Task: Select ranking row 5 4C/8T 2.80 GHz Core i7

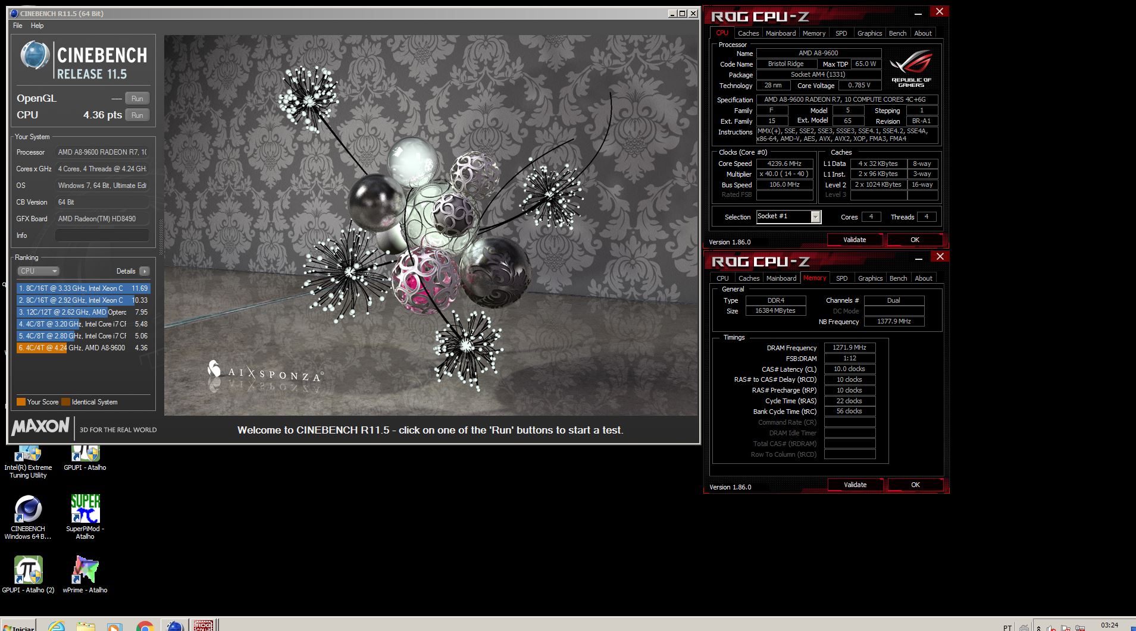Action: (83, 336)
